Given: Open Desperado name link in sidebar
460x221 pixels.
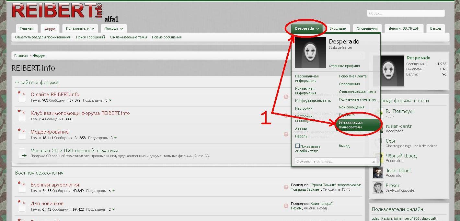Looking at the screenshot, I should click(x=418, y=58).
